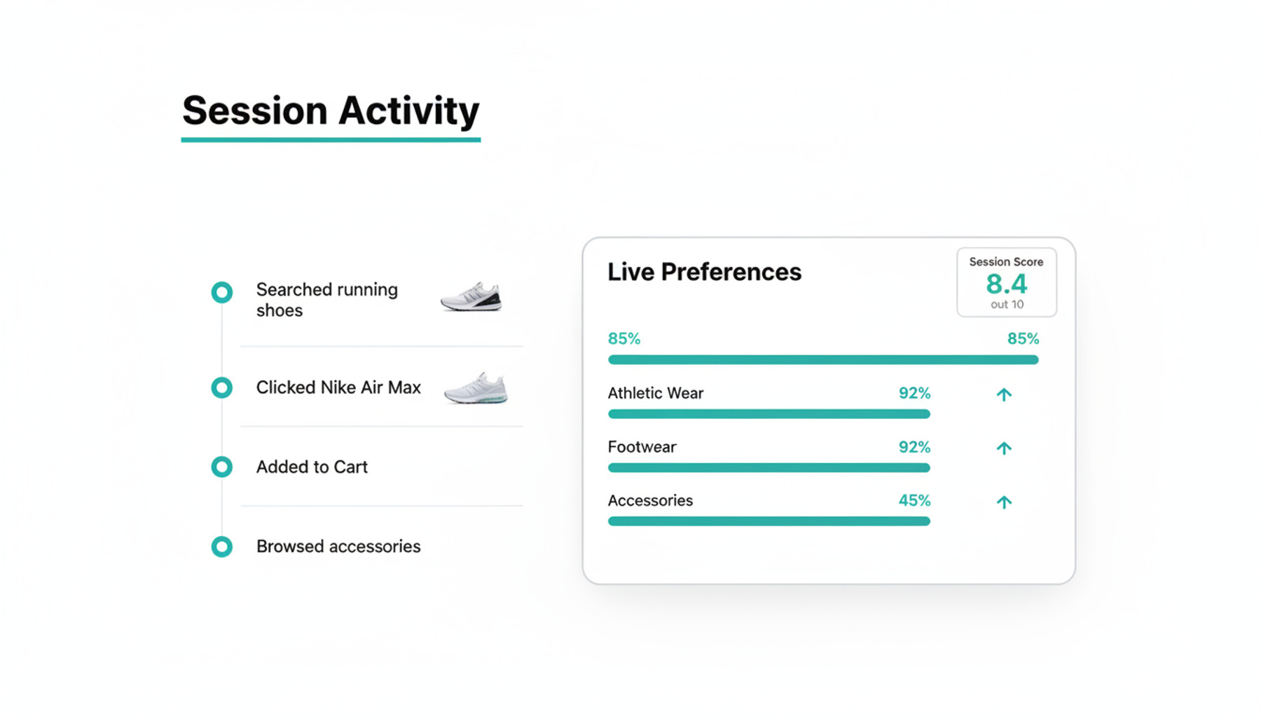Click the Added to Cart timeline marker

[x=222, y=467]
